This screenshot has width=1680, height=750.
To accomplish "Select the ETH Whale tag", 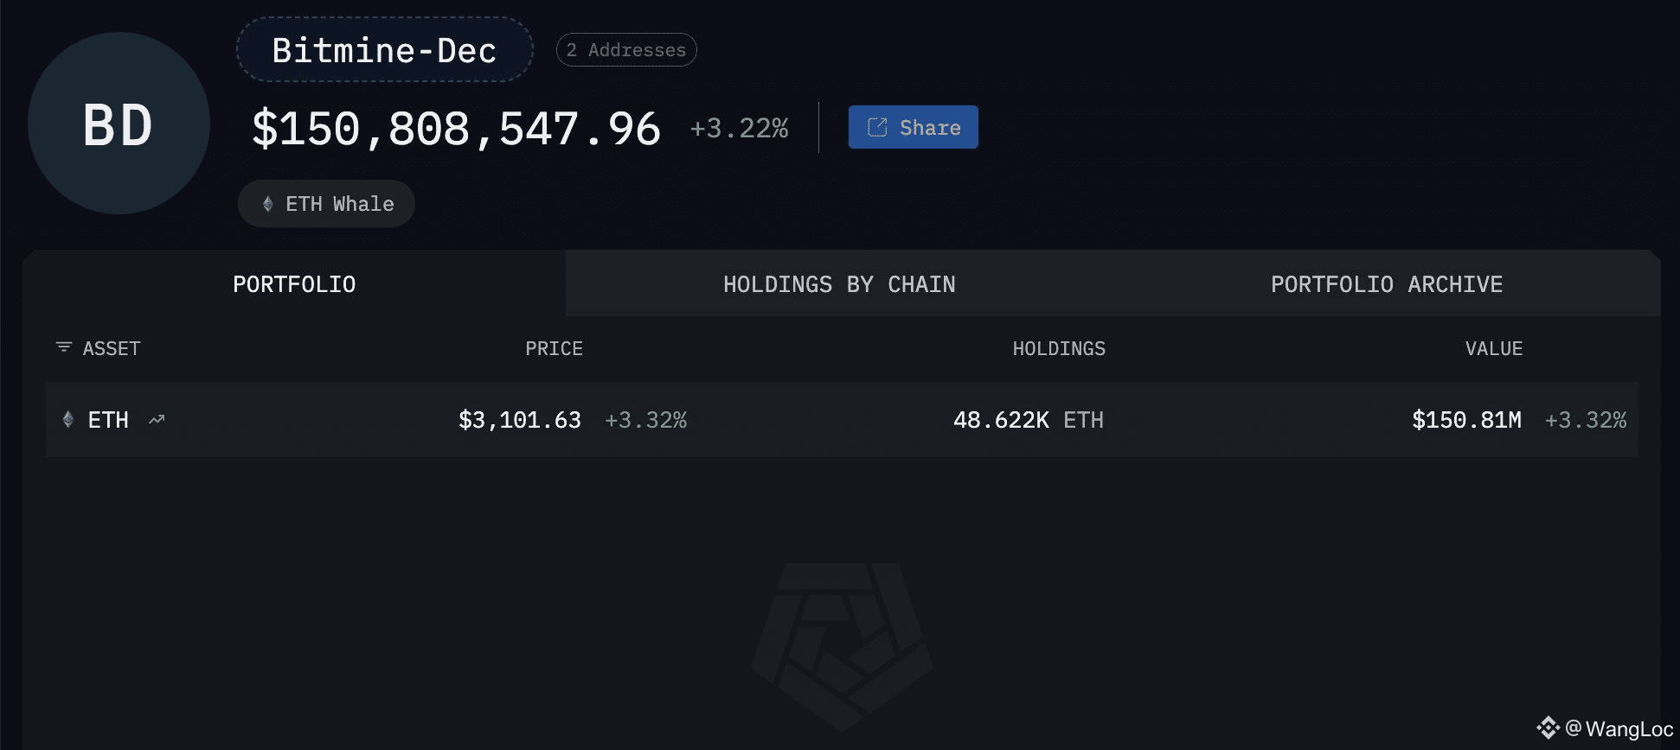I will tap(327, 204).
